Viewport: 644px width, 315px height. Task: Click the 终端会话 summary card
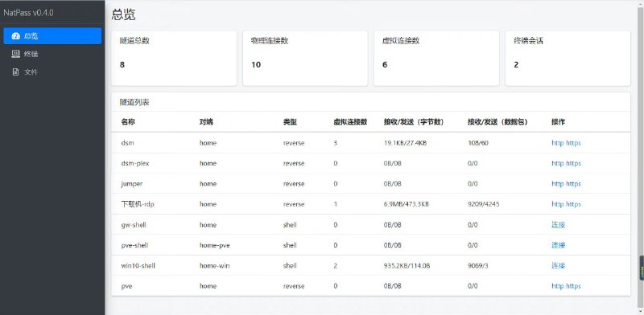click(568, 58)
